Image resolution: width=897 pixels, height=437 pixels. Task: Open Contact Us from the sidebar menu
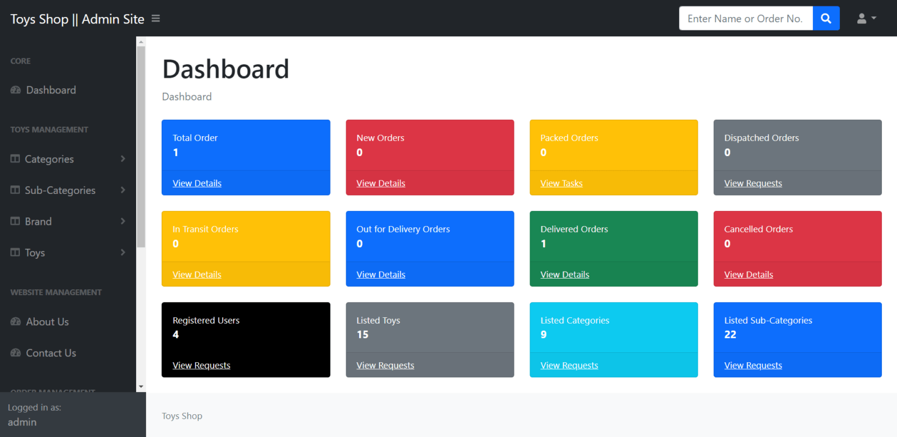(x=51, y=353)
